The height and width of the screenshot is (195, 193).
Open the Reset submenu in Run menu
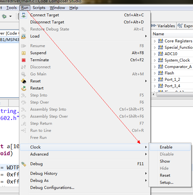[x=85, y=81]
